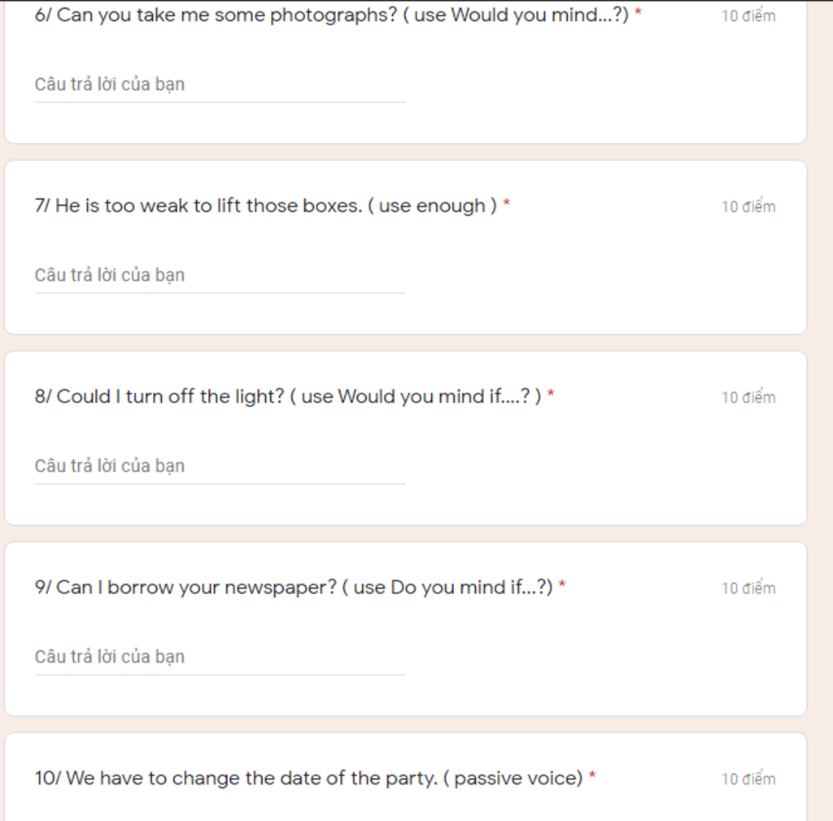Click the answer field for the newspaper question
This screenshot has height=821, width=833.
220,657
